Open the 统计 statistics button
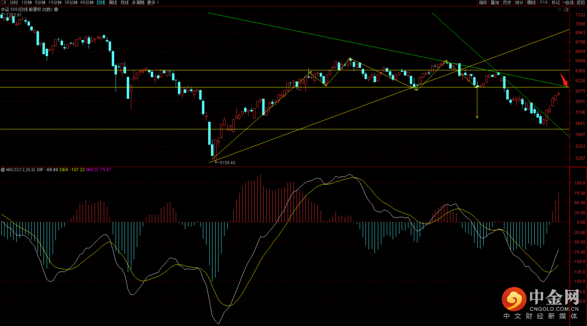The image size is (587, 326). click(519, 3)
